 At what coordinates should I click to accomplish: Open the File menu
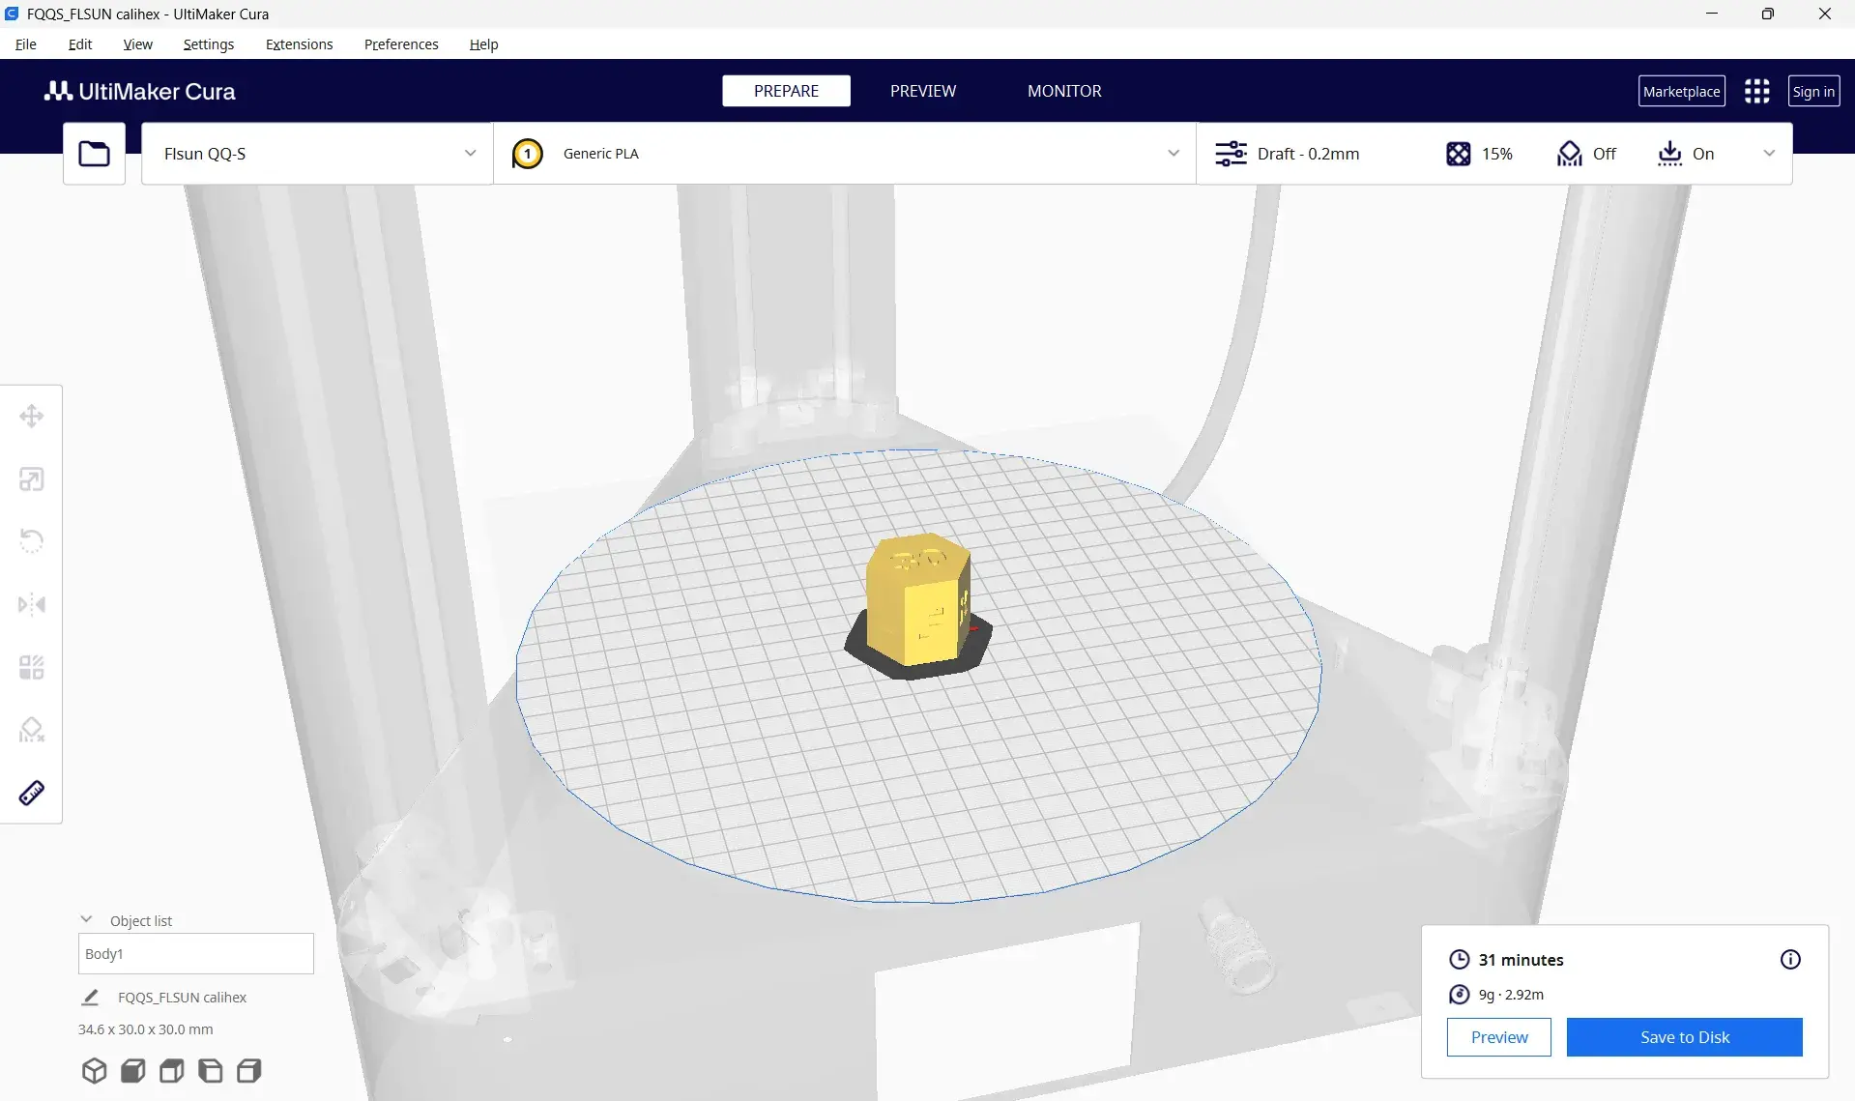pyautogui.click(x=26, y=44)
